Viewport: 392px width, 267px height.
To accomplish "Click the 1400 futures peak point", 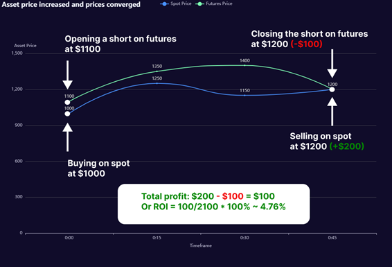I will tap(244, 65).
